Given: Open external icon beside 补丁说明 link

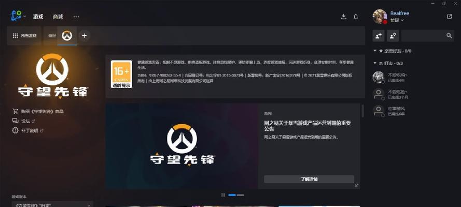Looking at the screenshot, I should pos(41,131).
